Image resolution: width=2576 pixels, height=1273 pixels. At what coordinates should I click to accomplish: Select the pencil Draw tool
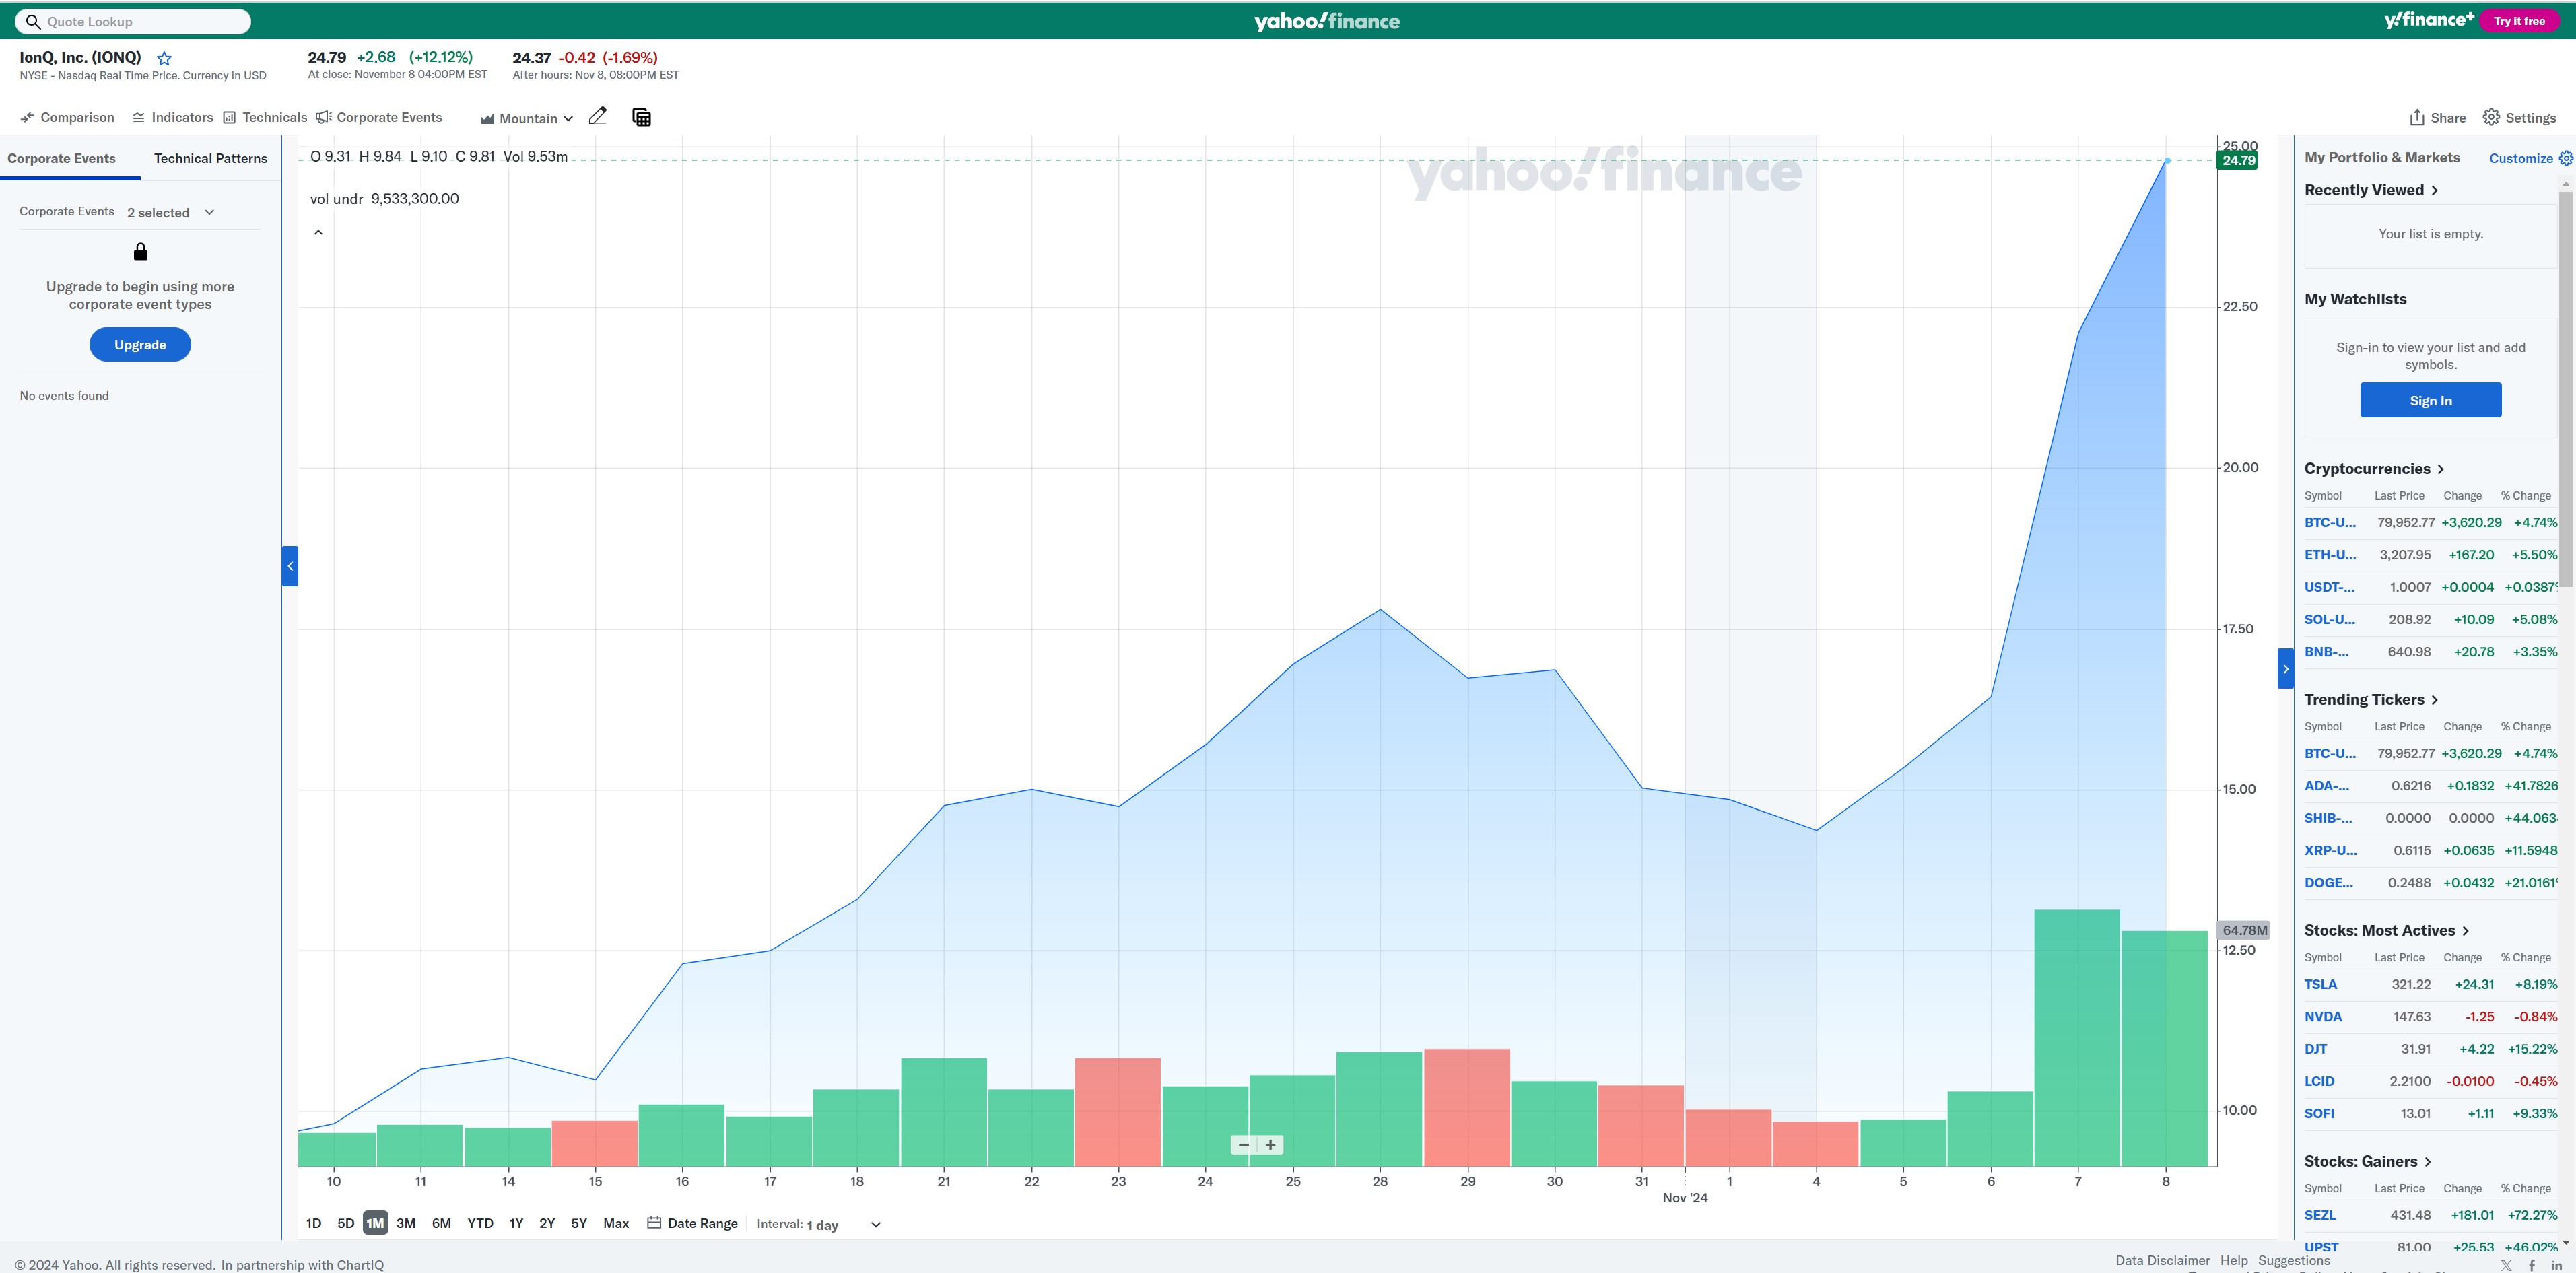(x=598, y=116)
